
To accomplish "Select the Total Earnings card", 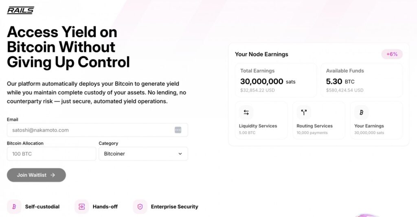I will tap(276, 80).
